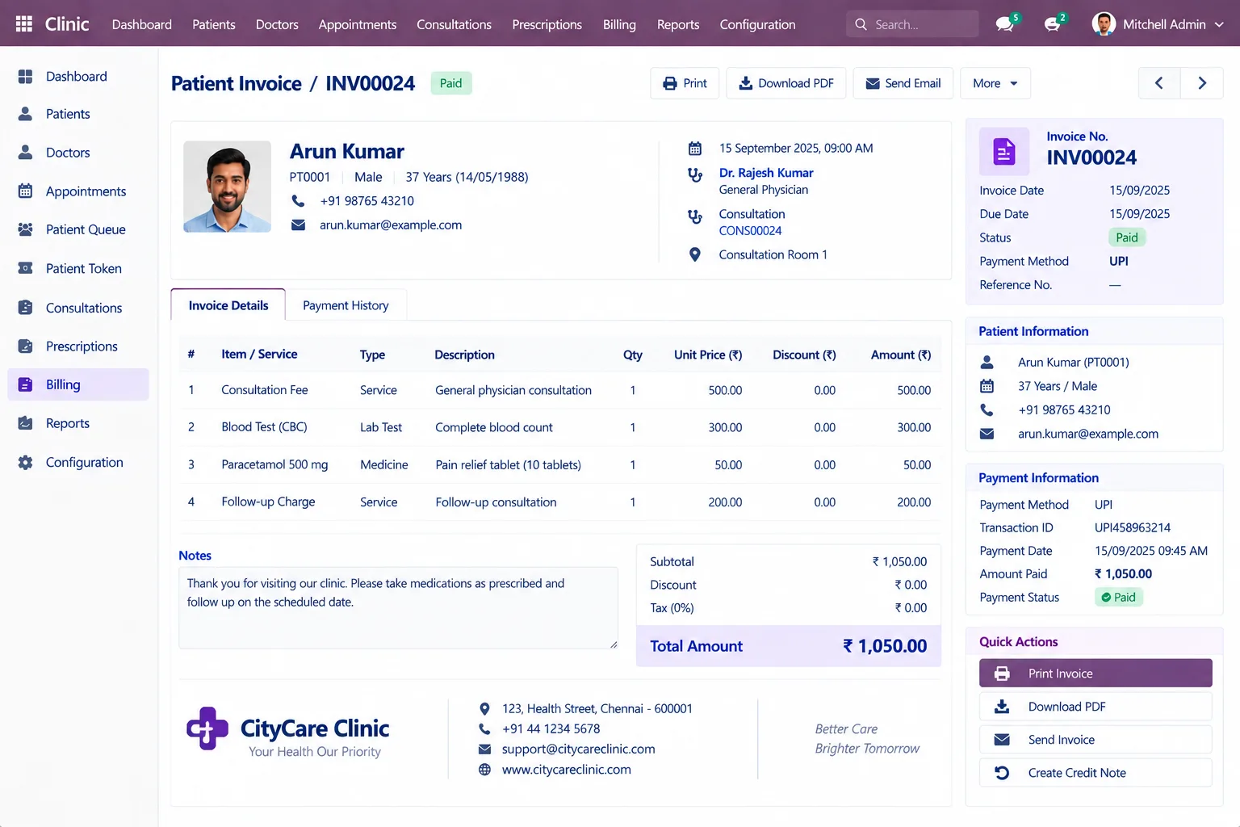Click the header Download PDF button
The image size is (1240, 827).
coord(786,83)
